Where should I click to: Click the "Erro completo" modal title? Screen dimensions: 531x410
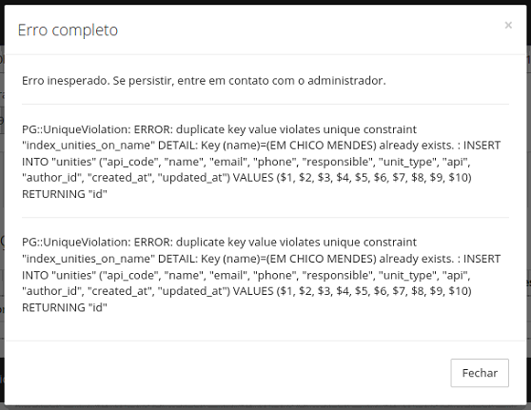point(68,30)
